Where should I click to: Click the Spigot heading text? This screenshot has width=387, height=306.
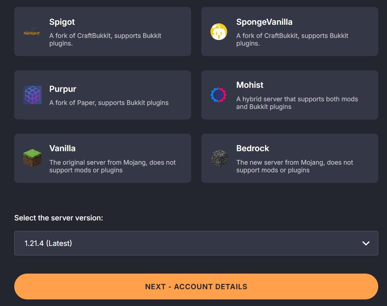coord(62,22)
